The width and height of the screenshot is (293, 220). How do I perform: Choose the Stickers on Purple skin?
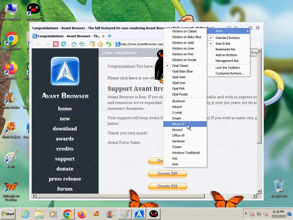185,60
